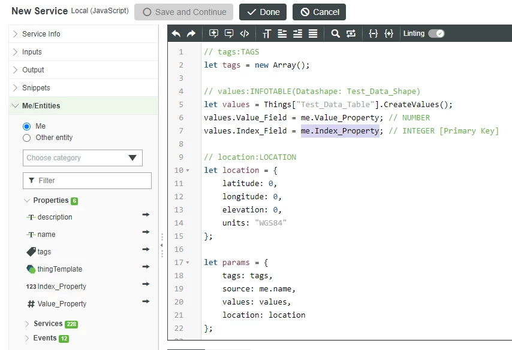The height and width of the screenshot is (350, 512).
Task: Click the panel splitter collapse handle
Action: point(162,245)
